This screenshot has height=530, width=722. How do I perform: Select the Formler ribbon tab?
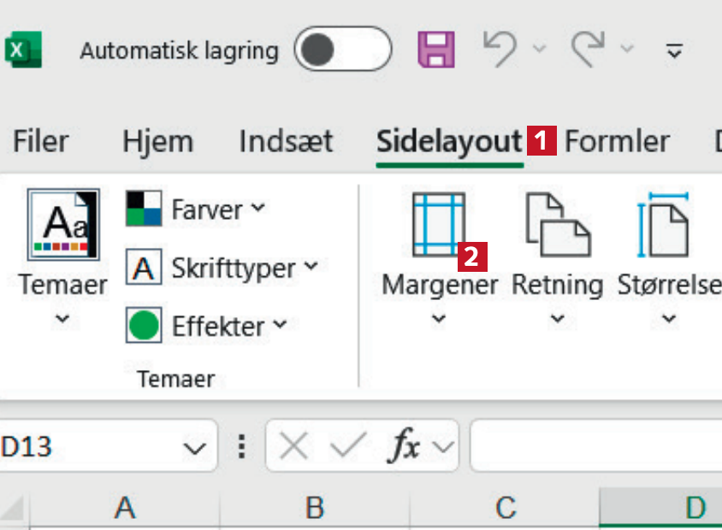(x=617, y=142)
